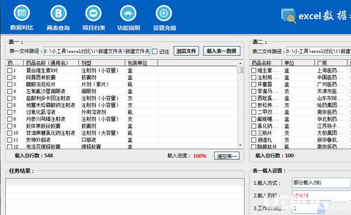Select the 两表查询 B icon
The height and width of the screenshot is (215, 351).
[x=58, y=13]
